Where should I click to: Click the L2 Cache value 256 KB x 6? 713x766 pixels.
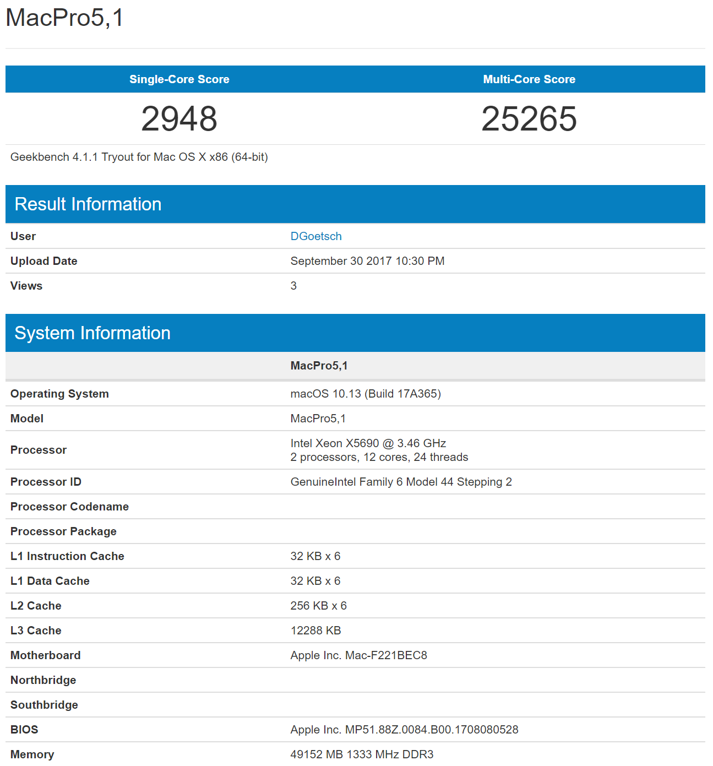tap(319, 606)
